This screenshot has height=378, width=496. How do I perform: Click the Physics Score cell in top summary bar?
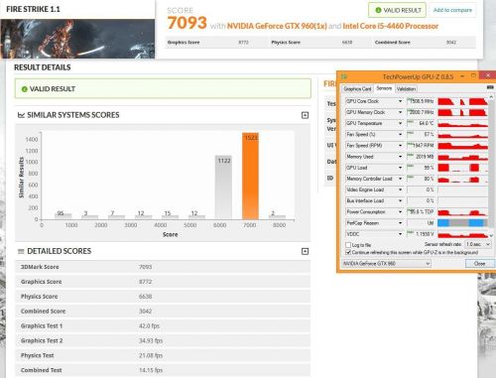click(319, 43)
